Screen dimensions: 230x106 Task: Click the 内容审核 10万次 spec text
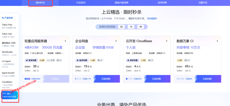coord(188,48)
